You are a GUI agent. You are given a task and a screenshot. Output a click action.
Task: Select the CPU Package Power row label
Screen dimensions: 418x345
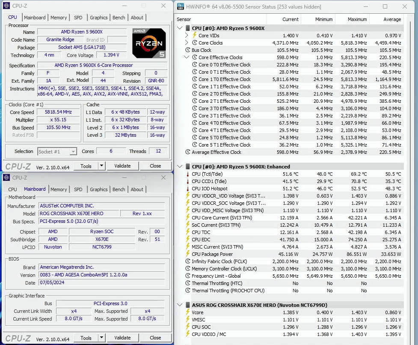[x=212, y=254]
